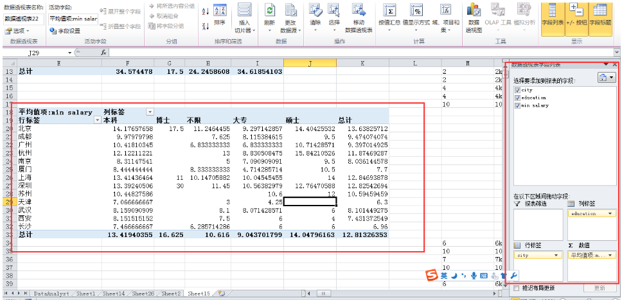622x300 pixels.
Task: Open field list layout view dropdown
Action: coord(607,78)
